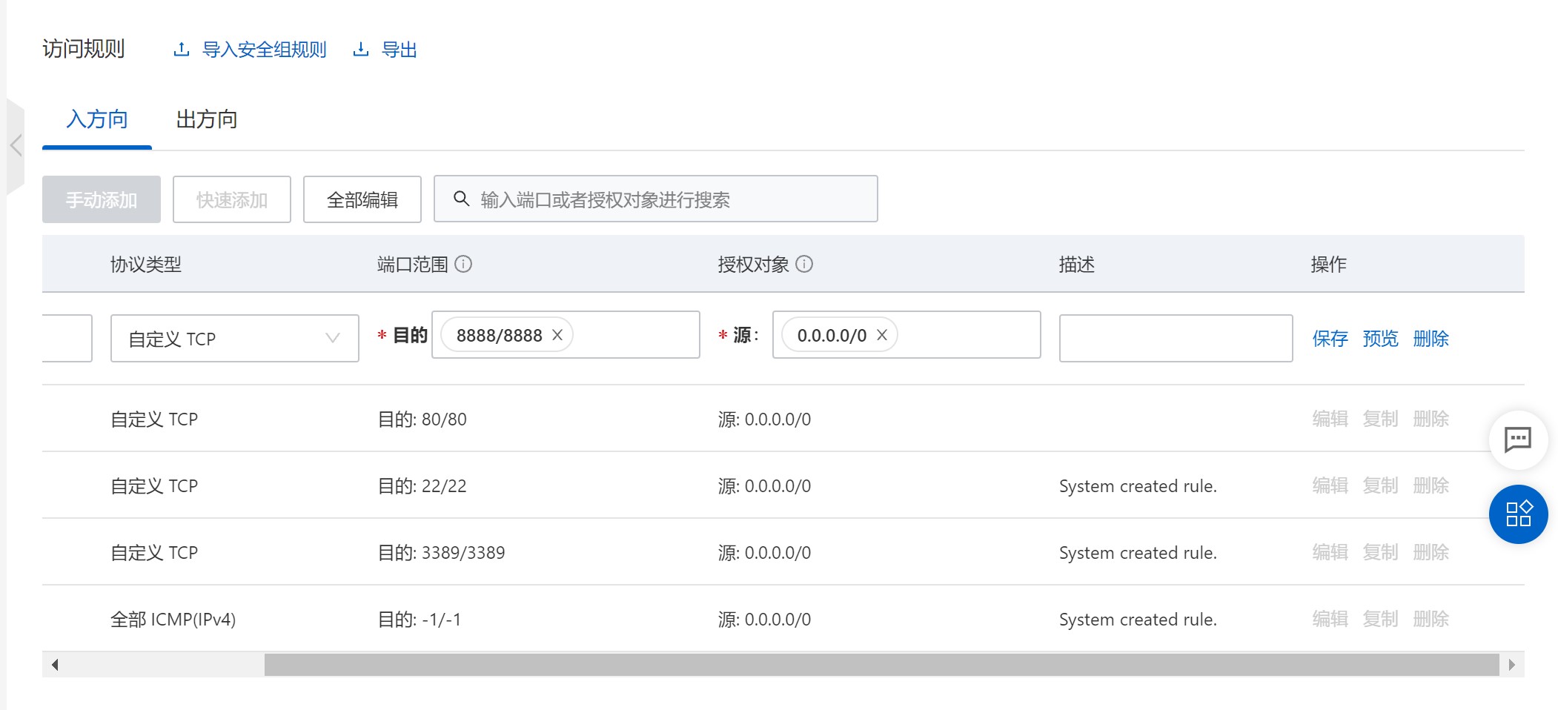Viewport: 1558px width, 710px height.
Task: Select 3389/3389 row System created rule text
Action: tap(1138, 553)
